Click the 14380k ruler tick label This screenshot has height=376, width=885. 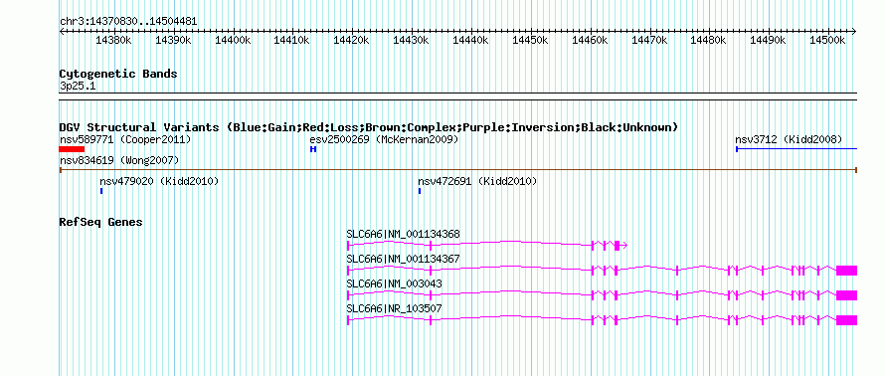[x=113, y=40]
